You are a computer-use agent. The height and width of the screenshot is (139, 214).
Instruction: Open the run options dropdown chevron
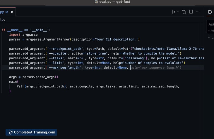coord(178,12)
